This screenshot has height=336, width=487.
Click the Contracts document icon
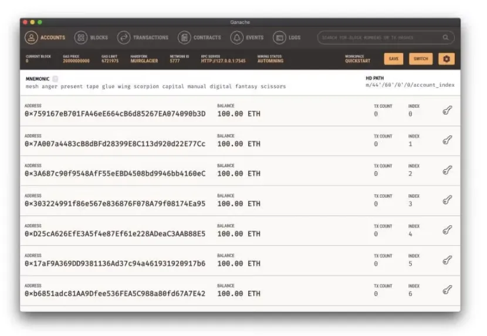[184, 38]
